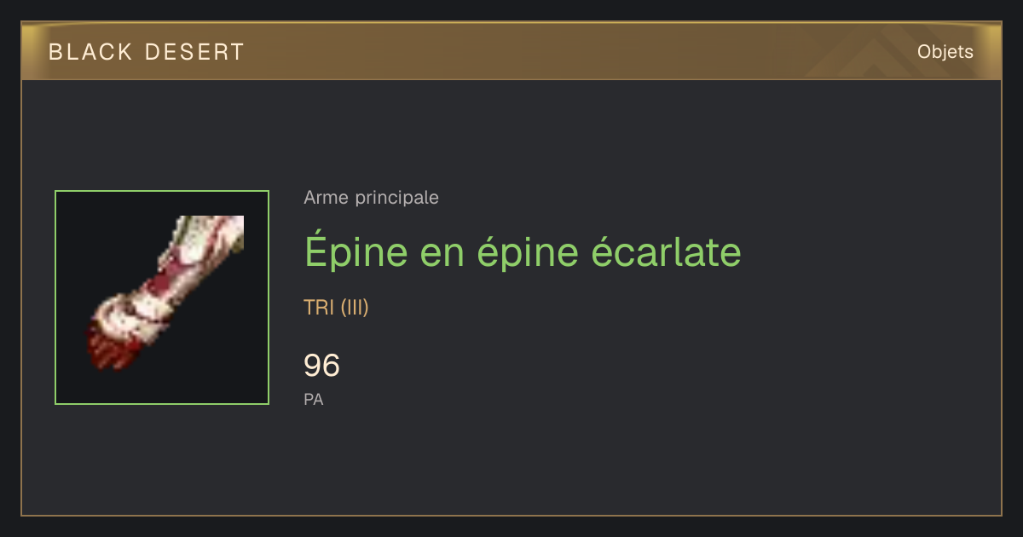The width and height of the screenshot is (1023, 537).
Task: Click the gold header banner
Action: tap(511, 52)
